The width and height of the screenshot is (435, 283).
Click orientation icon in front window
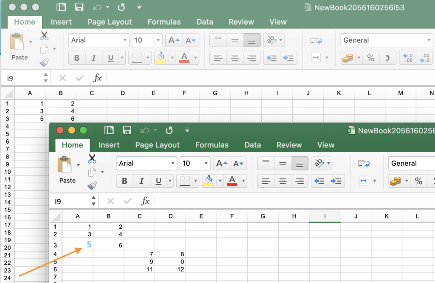(319, 164)
